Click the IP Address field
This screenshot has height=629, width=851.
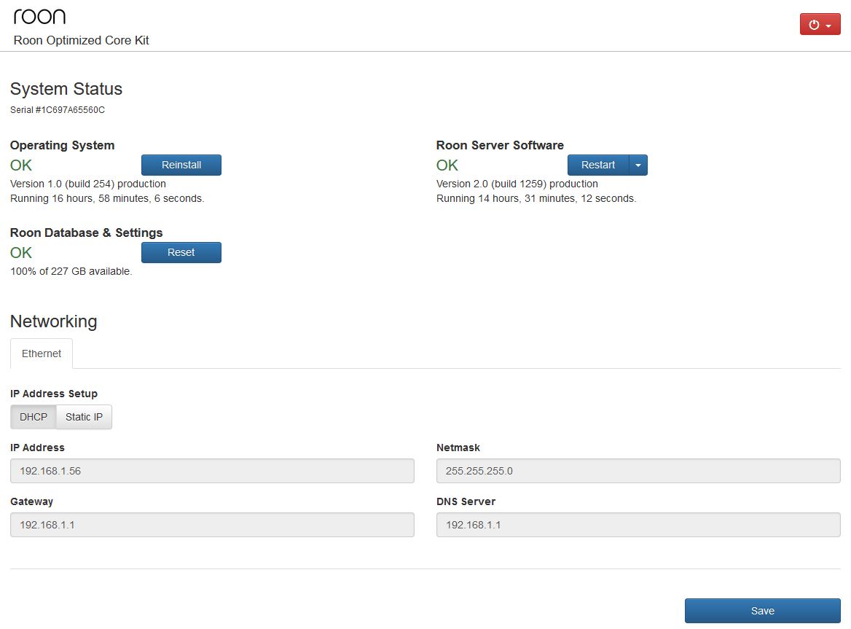[x=212, y=471]
